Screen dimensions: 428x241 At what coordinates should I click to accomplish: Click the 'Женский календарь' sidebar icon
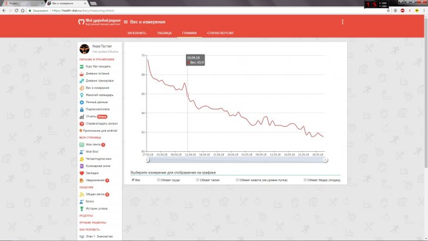[81, 94]
